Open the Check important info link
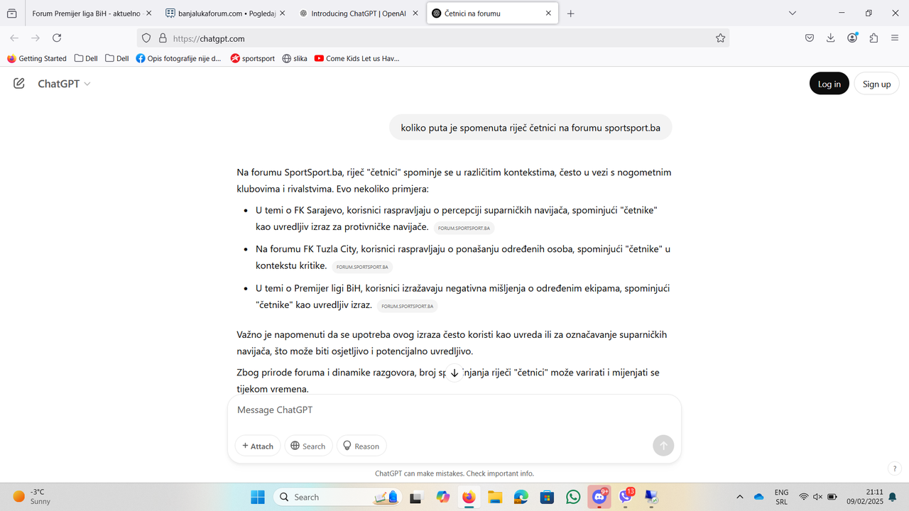The width and height of the screenshot is (909, 511). tap(499, 473)
